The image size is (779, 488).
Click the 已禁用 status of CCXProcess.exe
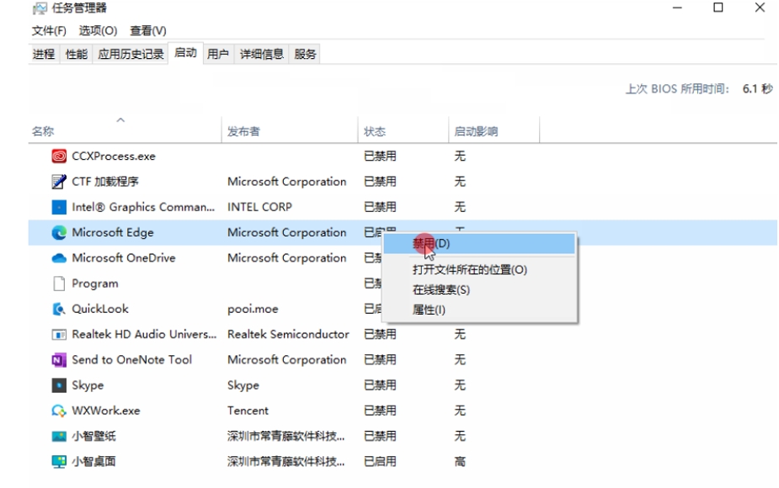pyautogui.click(x=380, y=156)
